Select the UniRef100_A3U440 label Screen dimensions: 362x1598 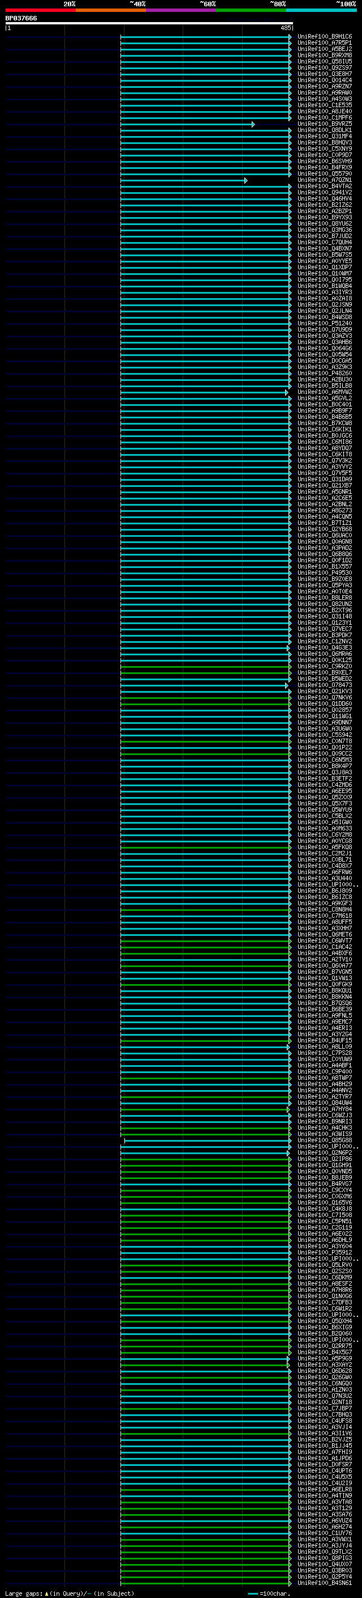tap(324, 879)
